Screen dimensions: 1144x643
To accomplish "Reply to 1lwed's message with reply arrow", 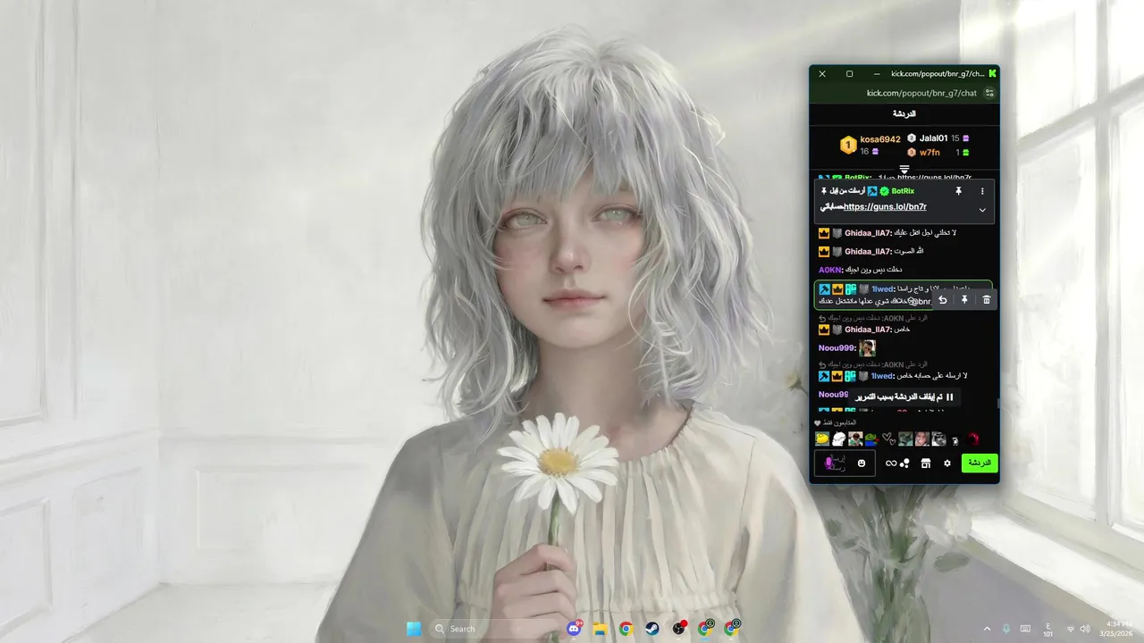I will (942, 300).
